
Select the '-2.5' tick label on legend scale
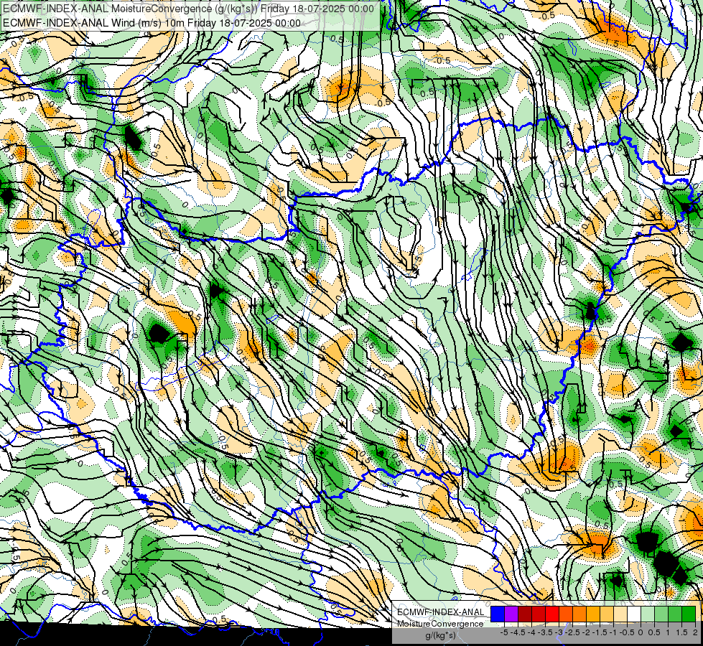(574, 632)
